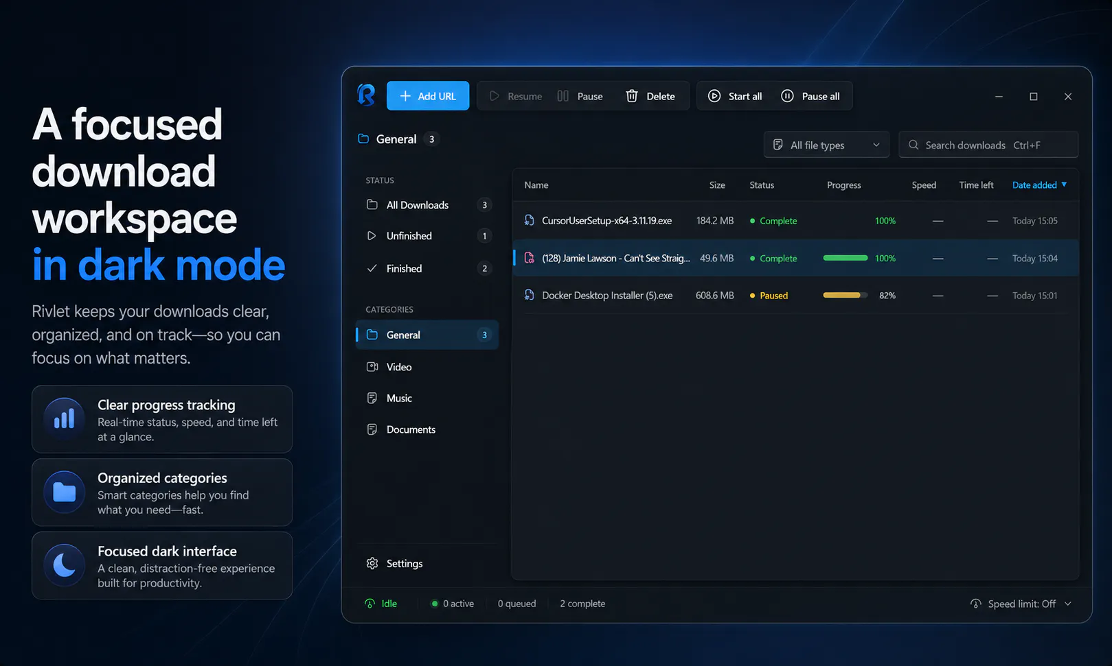Click the Search downloads field
The height and width of the screenshot is (666, 1112).
988,145
